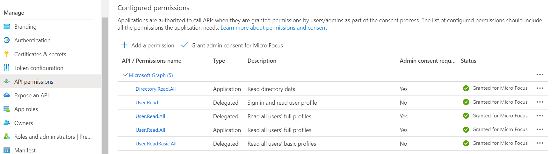This screenshot has width=557, height=154.
Task: Open the Directory.Read.All permission link
Action: tap(156, 89)
